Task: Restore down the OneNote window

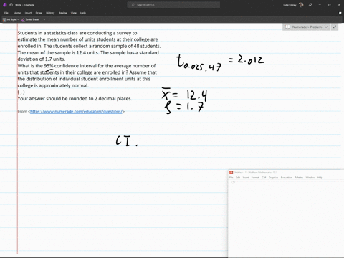Action: [x=330, y=5]
